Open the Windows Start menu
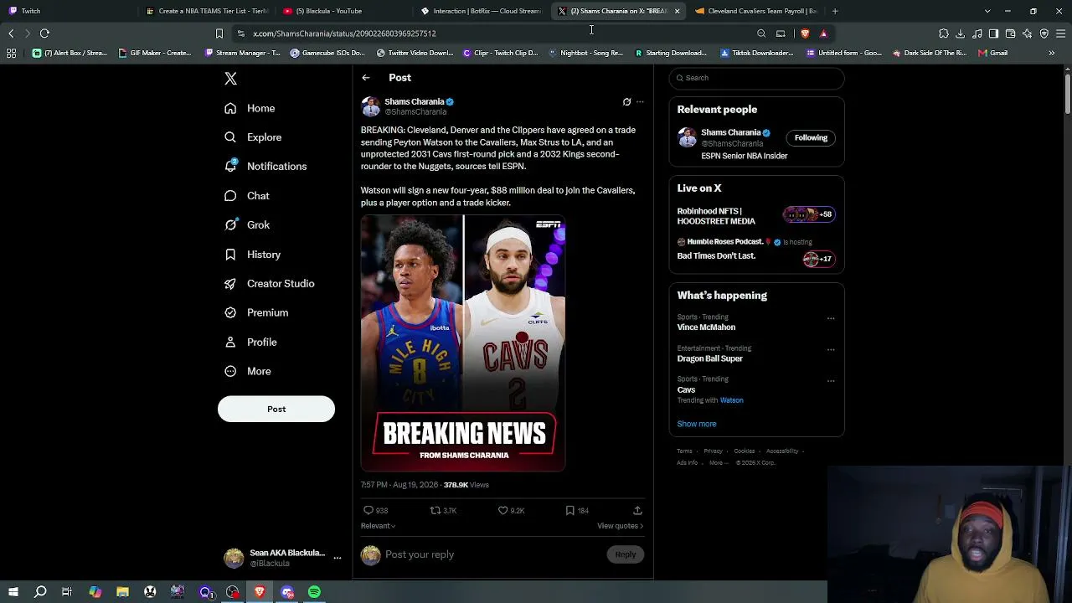Viewport: 1072px width, 603px height. [x=13, y=592]
